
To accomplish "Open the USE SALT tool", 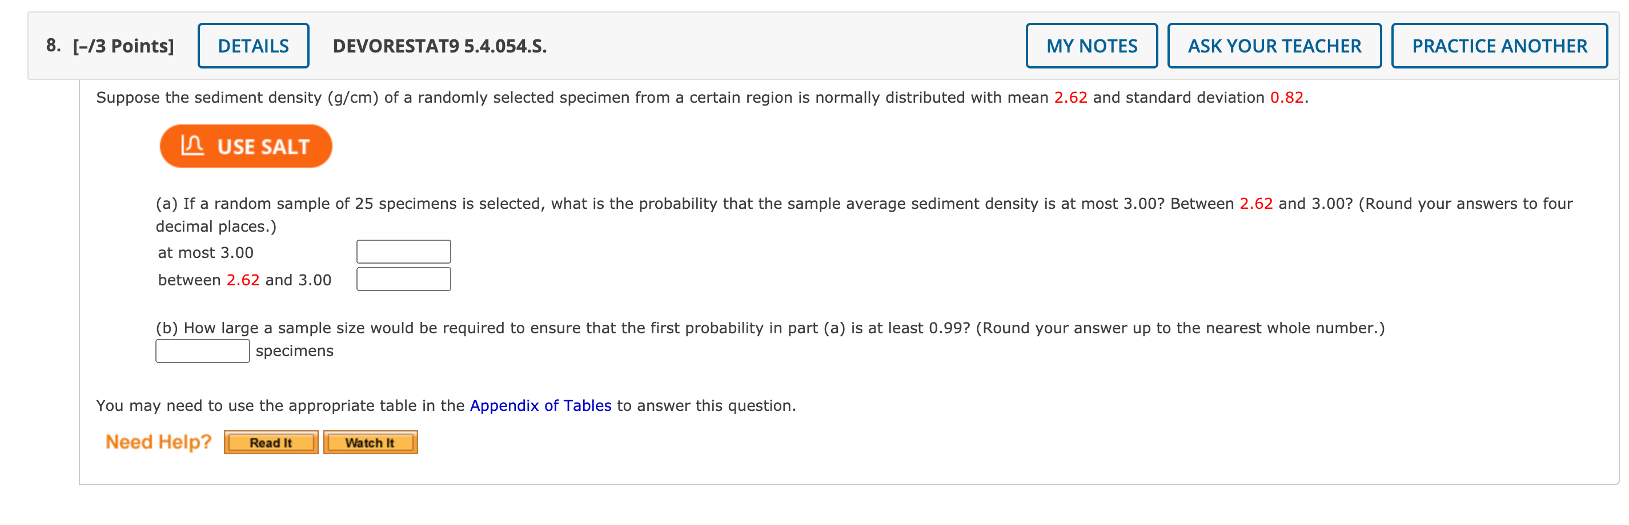I will pos(246,146).
